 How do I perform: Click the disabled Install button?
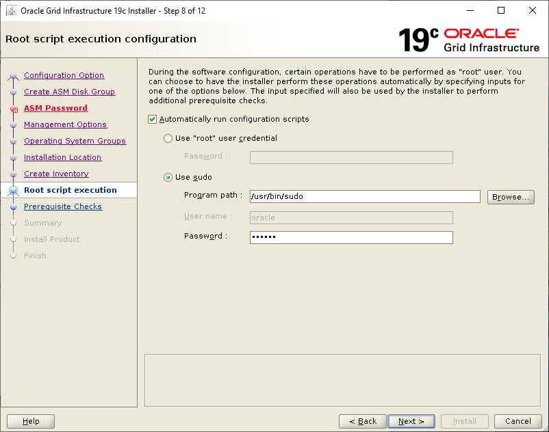pos(465,421)
